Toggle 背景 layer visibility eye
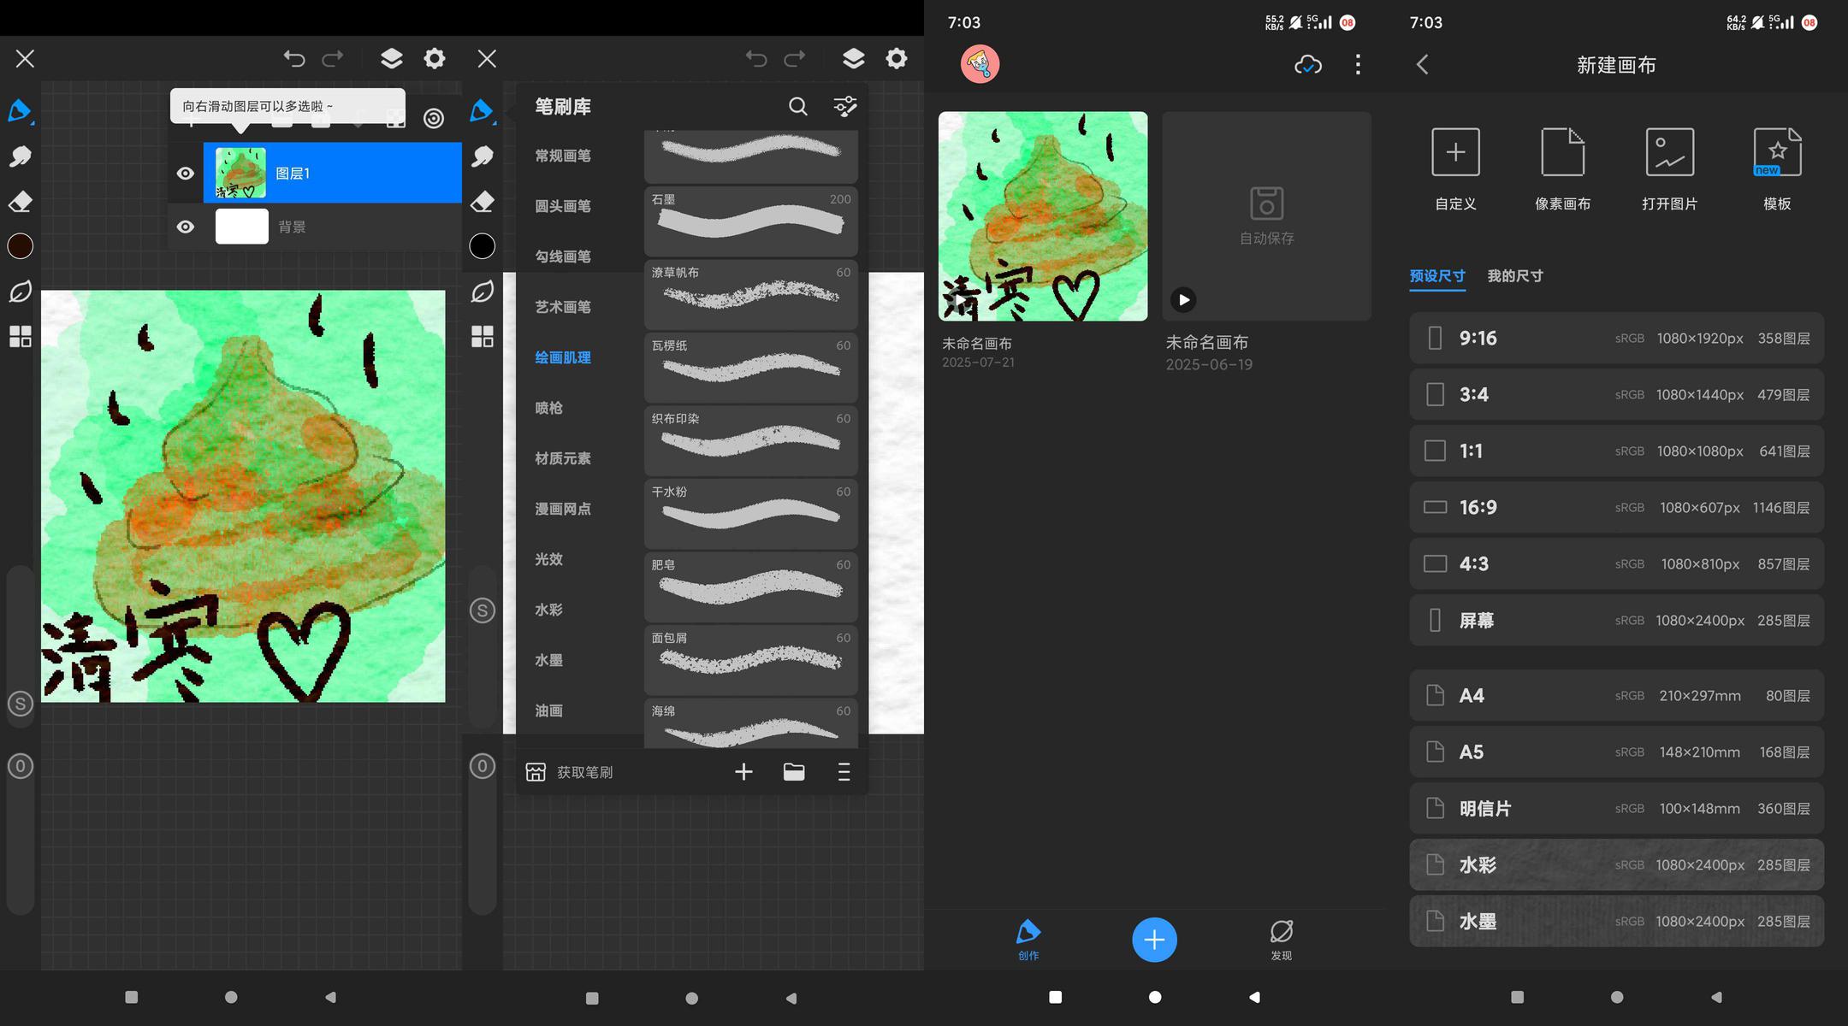 [185, 227]
